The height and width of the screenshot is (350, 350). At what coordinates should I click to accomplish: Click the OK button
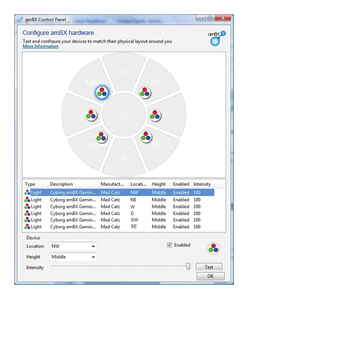tap(211, 276)
